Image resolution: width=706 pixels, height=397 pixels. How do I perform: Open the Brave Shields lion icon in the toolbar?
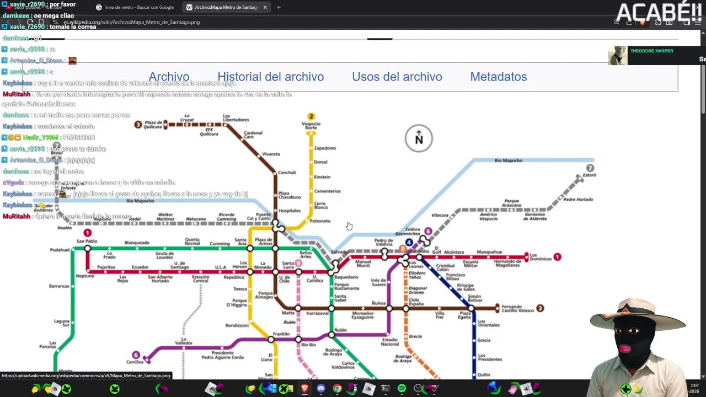tap(642, 22)
